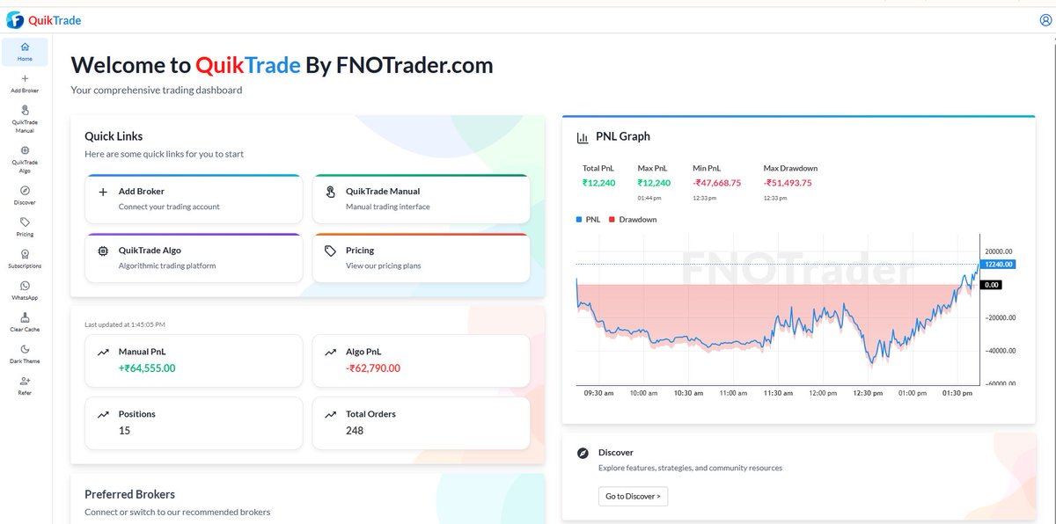Viewport: 1056px width, 524px height.
Task: Click the PNL Graph bar-chart icon
Action: 583,137
